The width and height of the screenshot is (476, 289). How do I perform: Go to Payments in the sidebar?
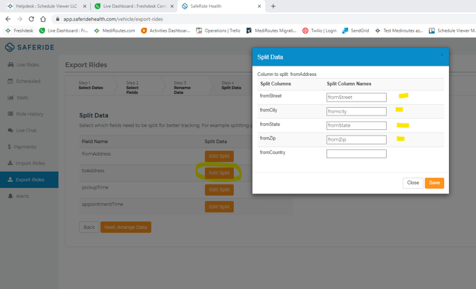[25, 147]
